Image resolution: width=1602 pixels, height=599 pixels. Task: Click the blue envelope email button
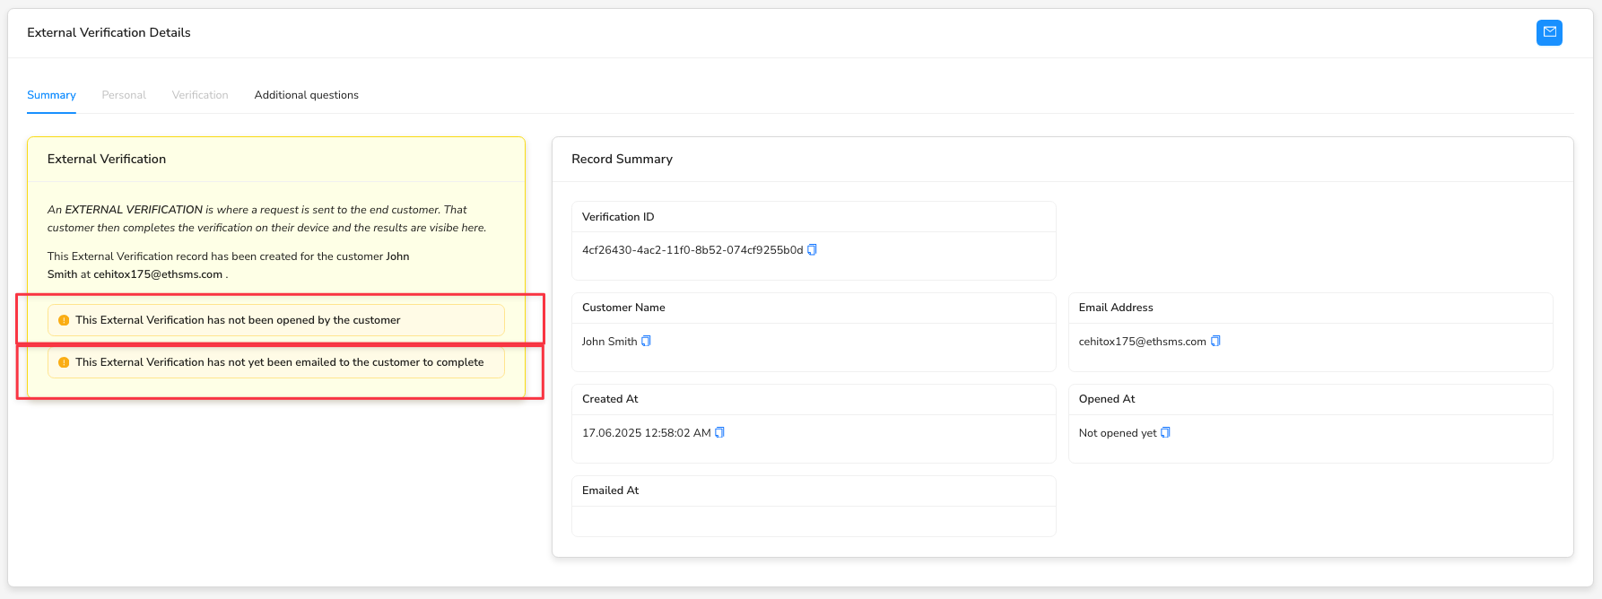point(1548,32)
